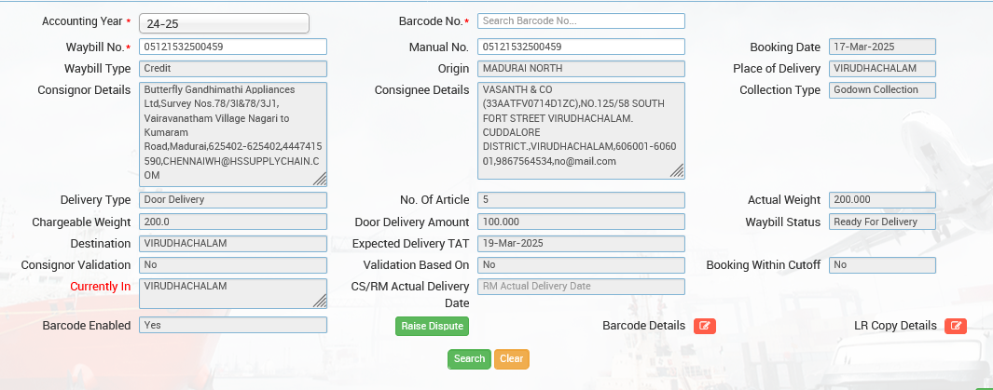Open LR Copy Details edit icon
The width and height of the screenshot is (993, 390).
[955, 326]
